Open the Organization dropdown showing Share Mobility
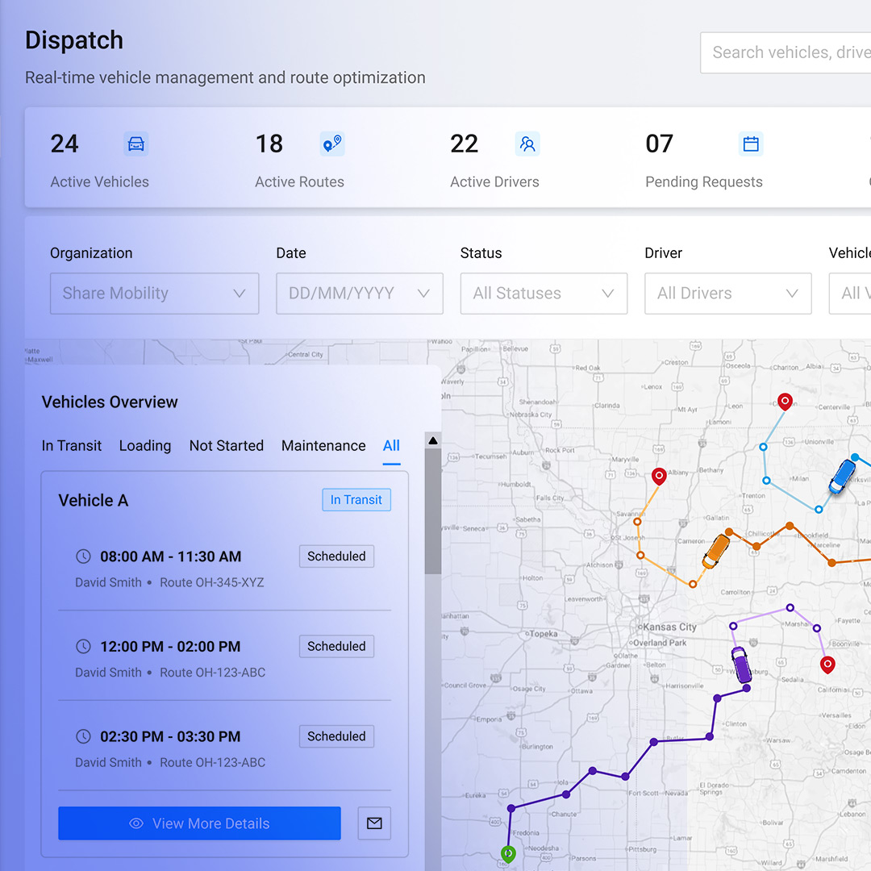 tap(154, 294)
